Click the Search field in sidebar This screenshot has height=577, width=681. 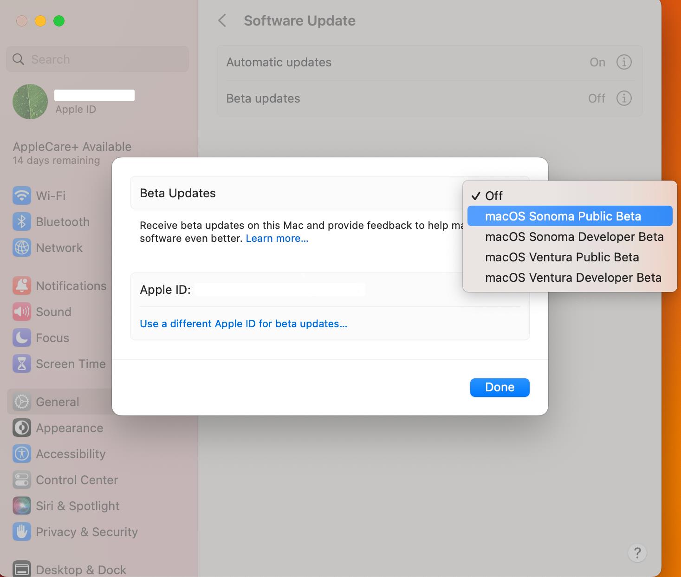tap(97, 59)
